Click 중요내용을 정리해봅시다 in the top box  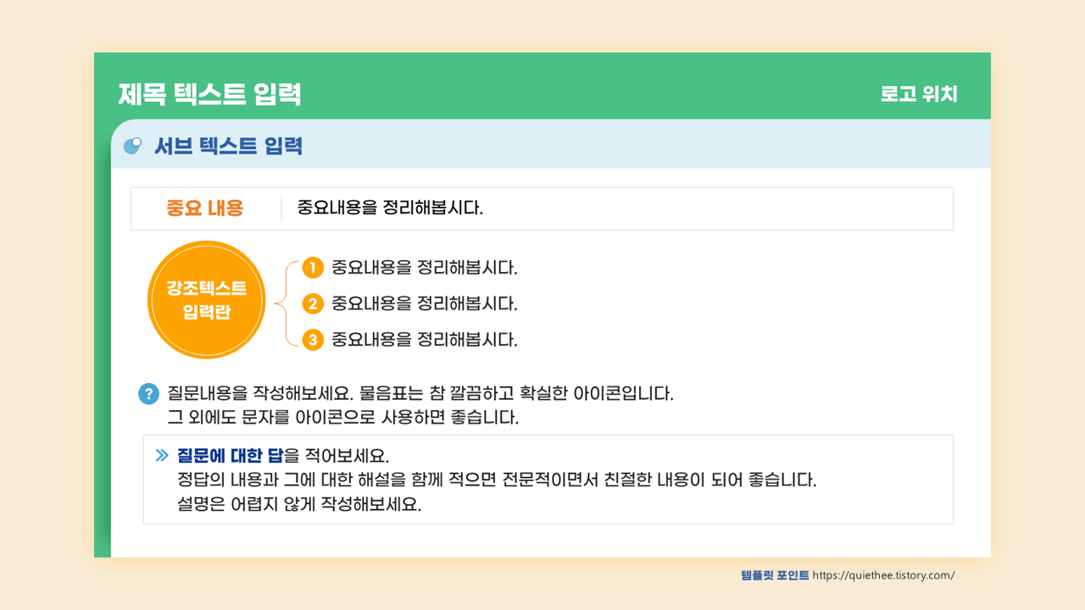point(390,208)
